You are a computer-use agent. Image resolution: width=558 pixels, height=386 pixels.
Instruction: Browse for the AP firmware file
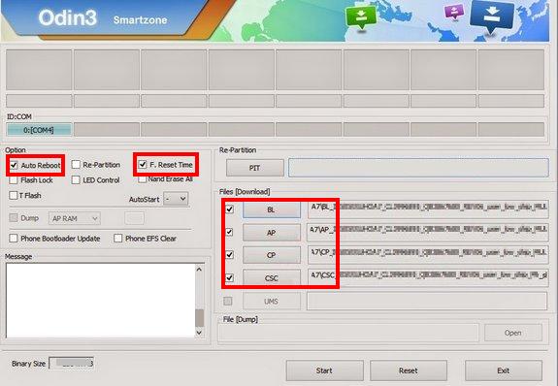tap(271, 233)
